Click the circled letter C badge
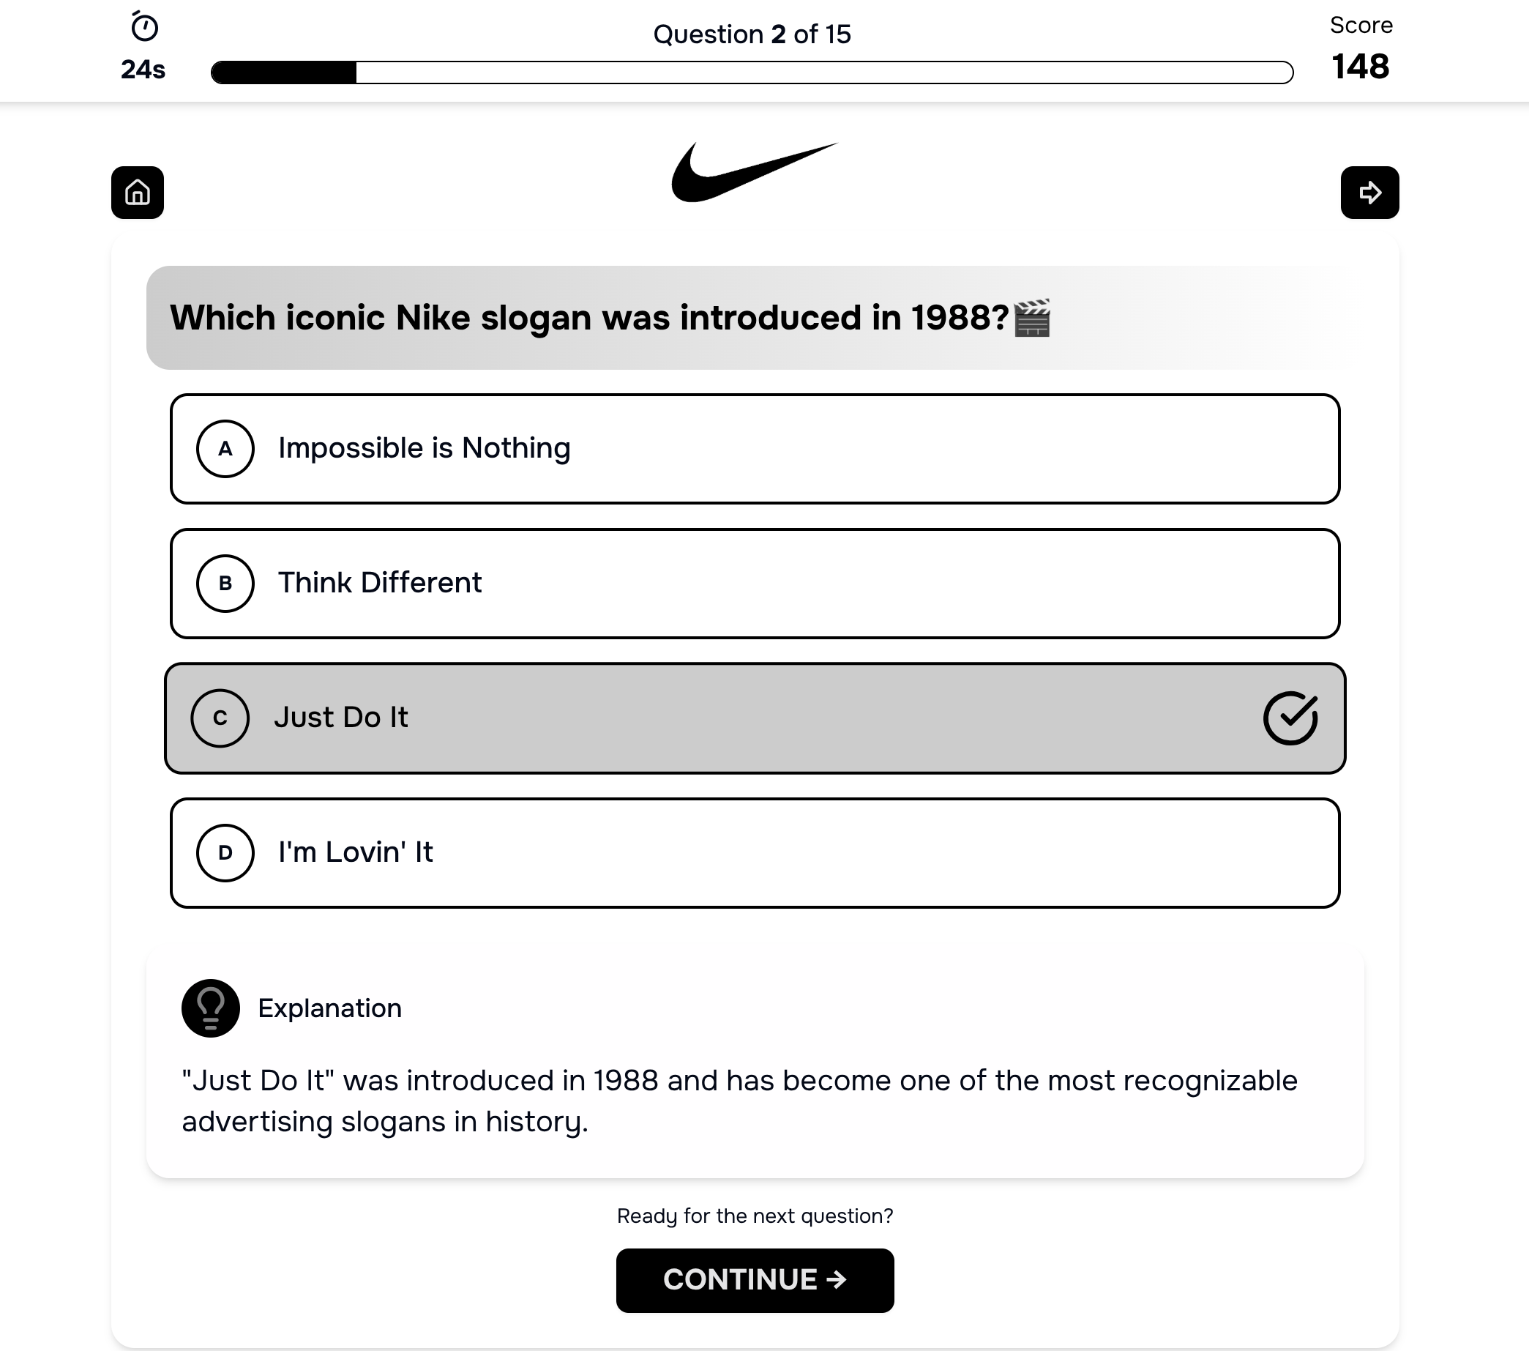 click(220, 718)
